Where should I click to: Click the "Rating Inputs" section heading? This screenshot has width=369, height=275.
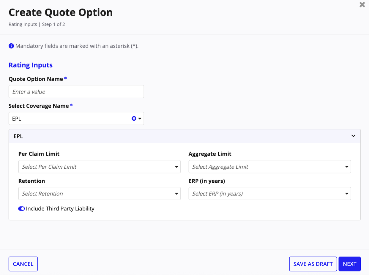pyautogui.click(x=31, y=65)
